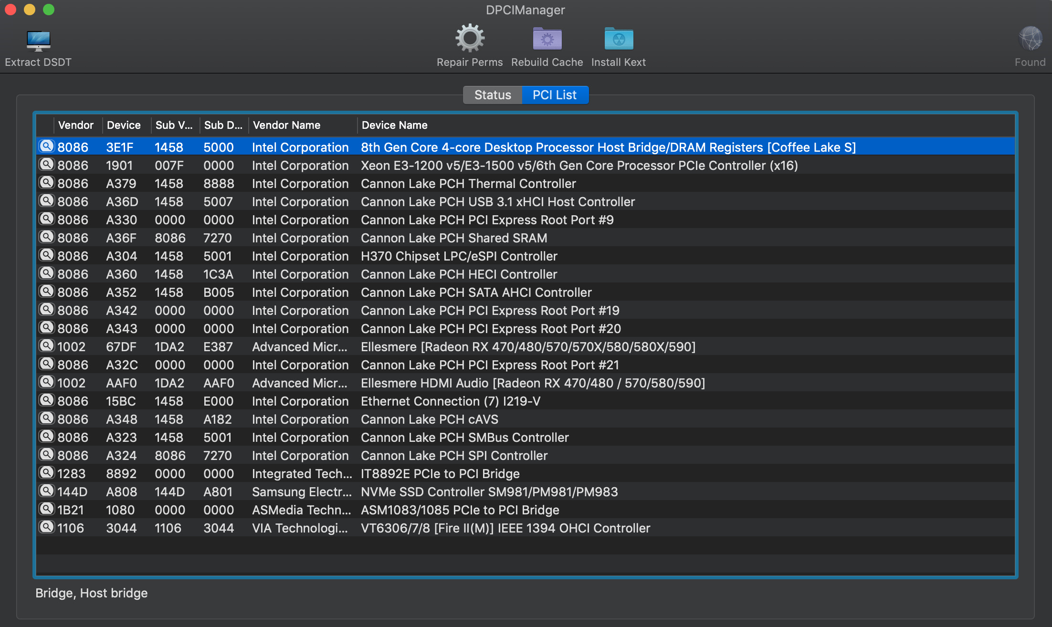Image resolution: width=1052 pixels, height=627 pixels.
Task: Select the H370 Chipset LPC/eSPI Controller text
Action: tap(459, 256)
